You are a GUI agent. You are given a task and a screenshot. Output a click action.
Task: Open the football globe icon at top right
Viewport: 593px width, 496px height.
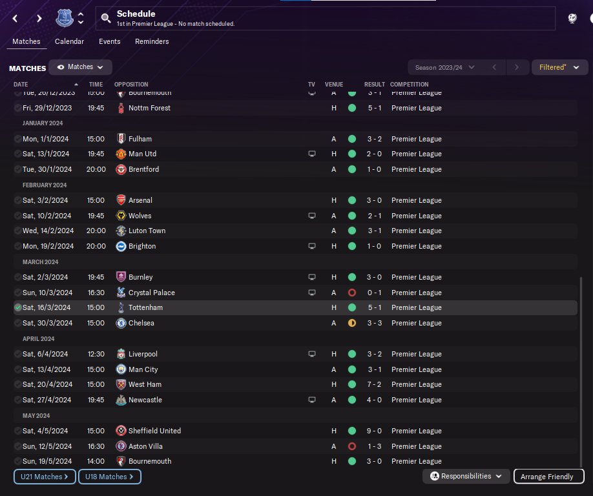(572, 18)
